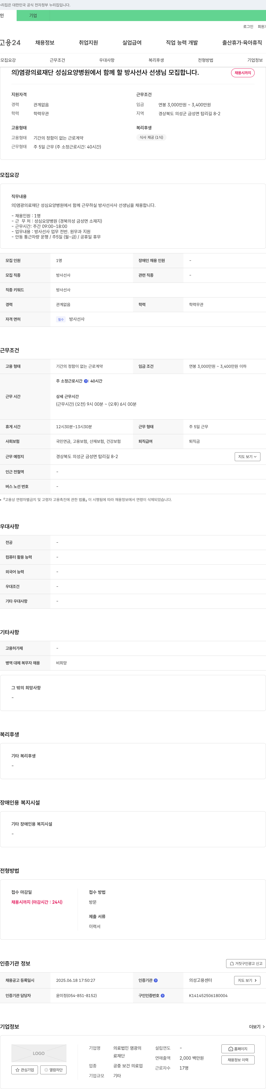Select 공중 보건 의료업 industry text
Image resolution: width=266 pixels, height=1089 pixels.
pos(128,1066)
